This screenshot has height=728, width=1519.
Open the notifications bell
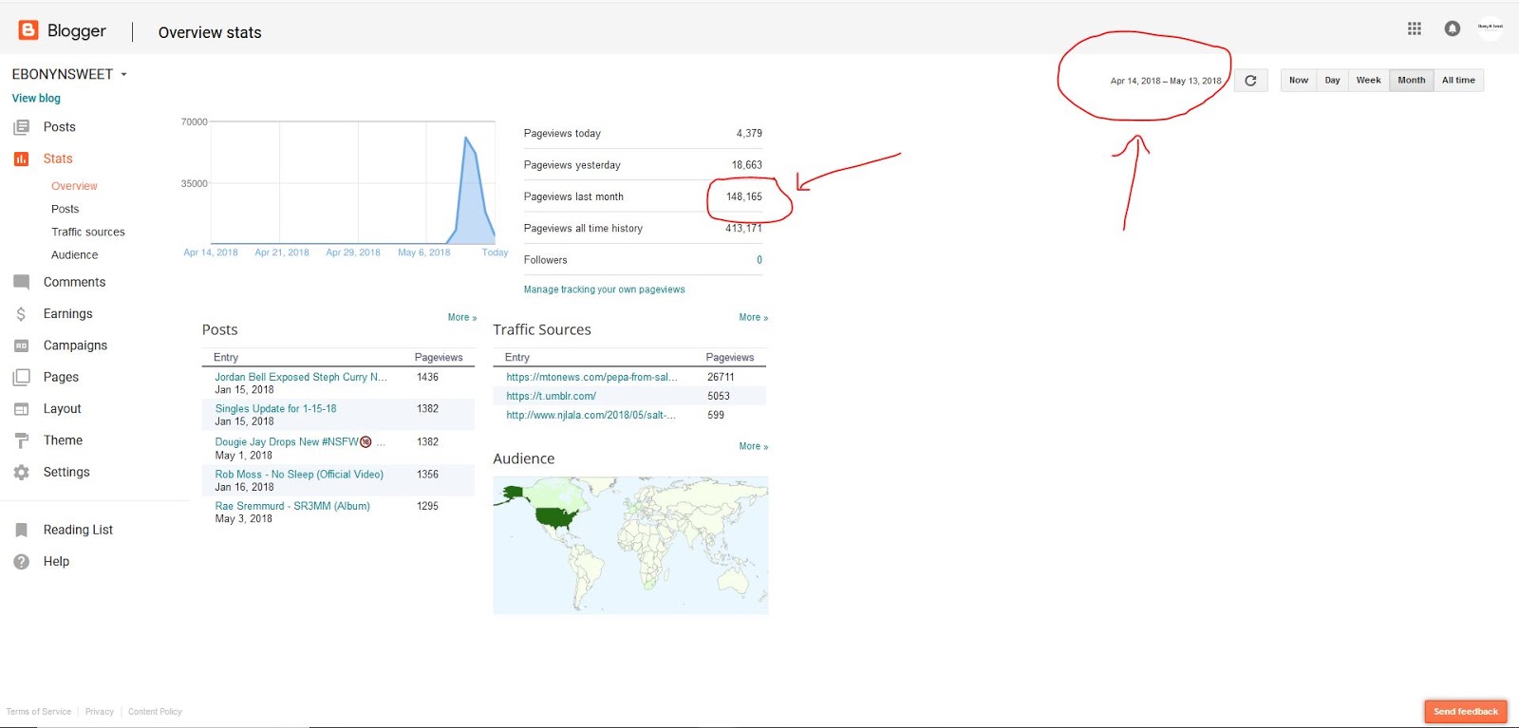pos(1453,28)
